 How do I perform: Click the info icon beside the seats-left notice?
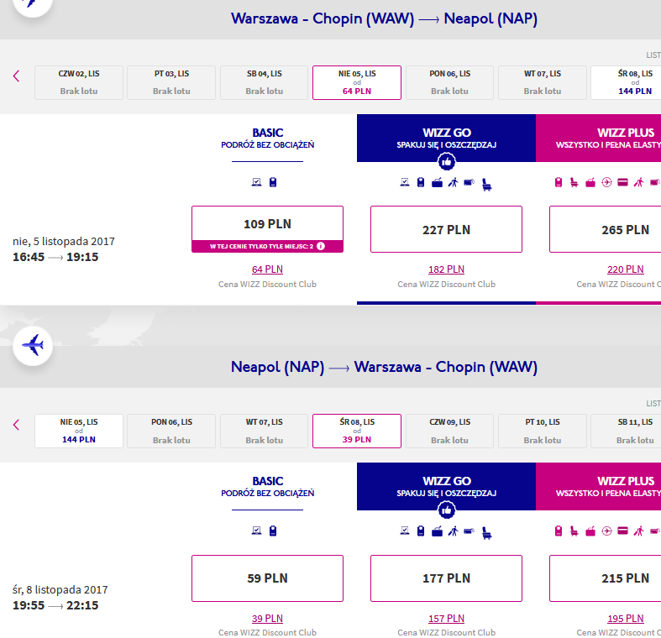pyautogui.click(x=321, y=246)
